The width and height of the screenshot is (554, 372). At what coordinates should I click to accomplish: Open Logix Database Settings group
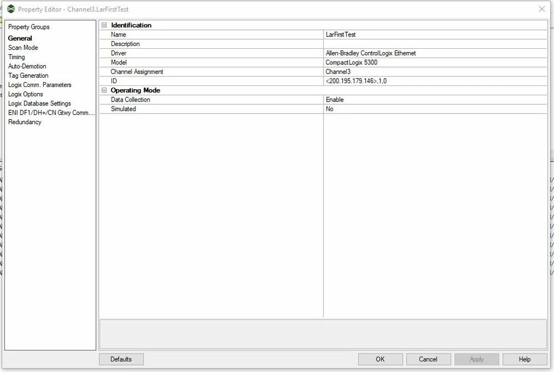click(39, 103)
